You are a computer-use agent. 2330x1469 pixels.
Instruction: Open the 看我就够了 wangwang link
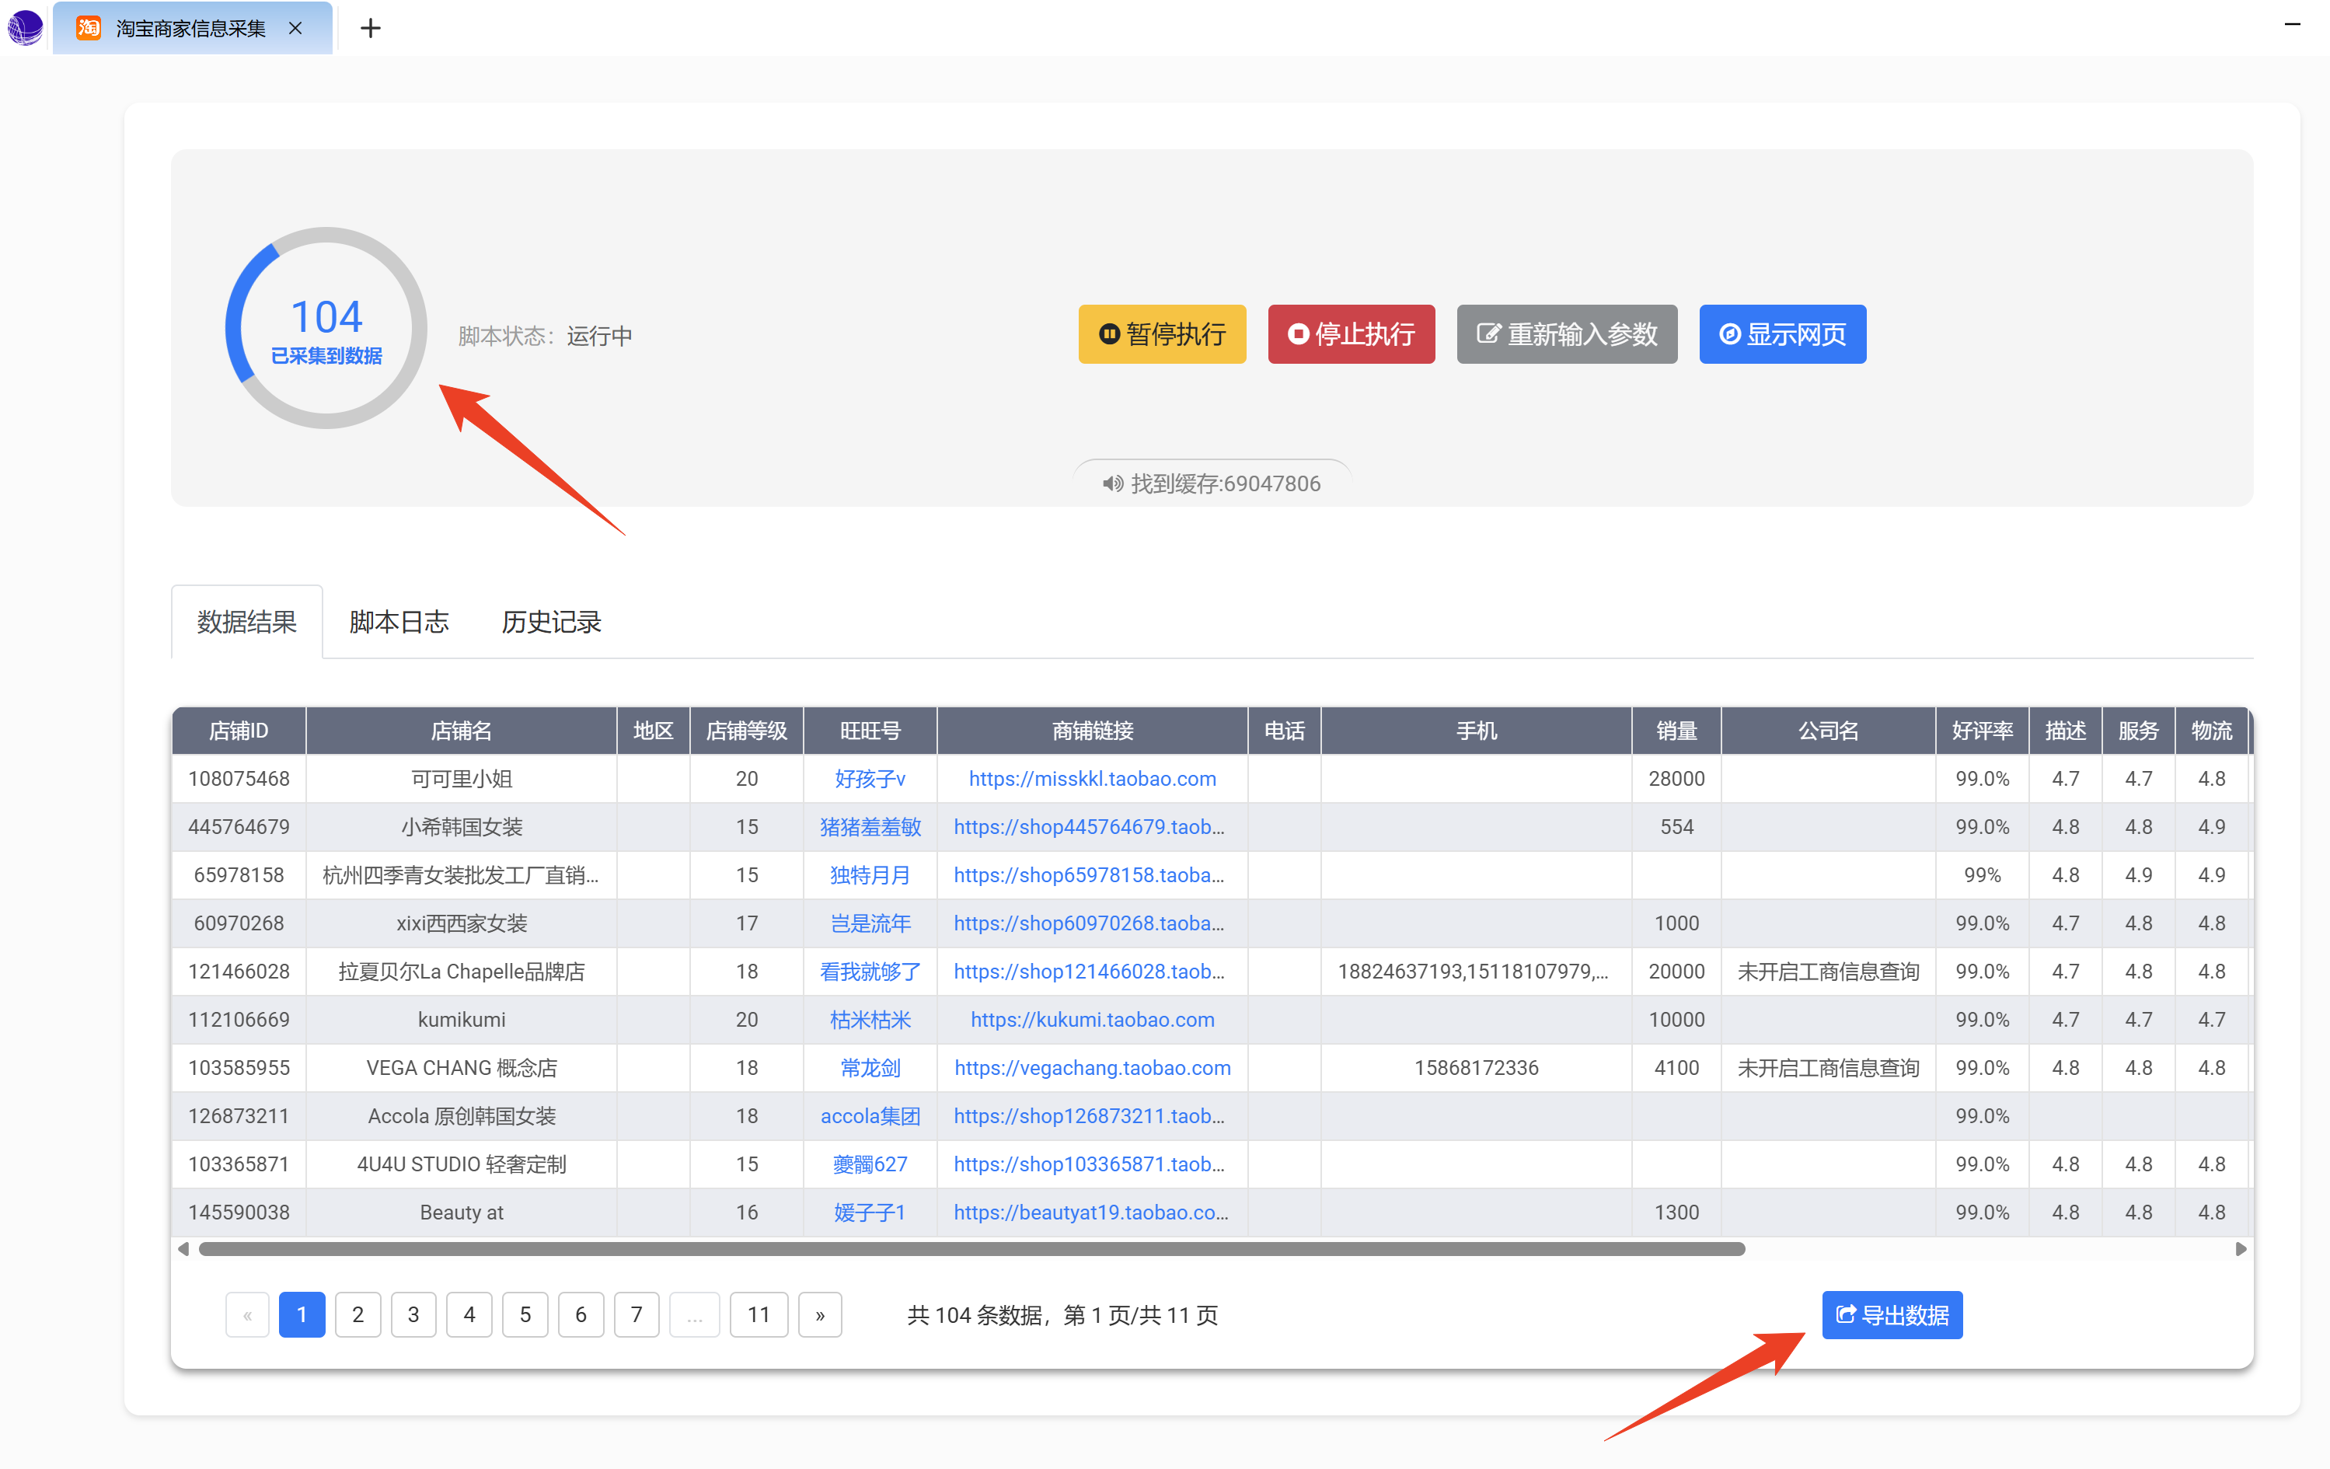point(870,972)
